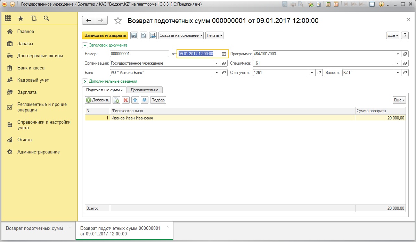Open the document report icon next to save
Image resolution: width=416 pixels, height=242 pixels.
point(144,35)
